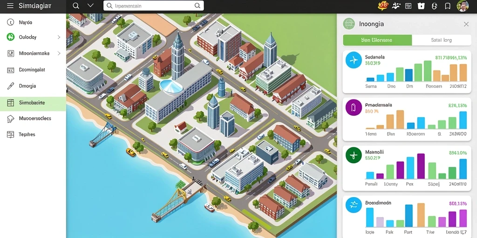
Task: Close the Inoongia panel
Action: [466, 24]
